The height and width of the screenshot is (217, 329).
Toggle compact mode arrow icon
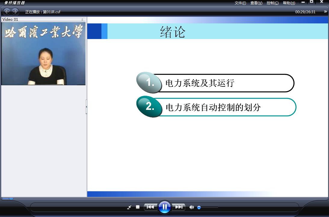pyautogui.click(x=129, y=207)
